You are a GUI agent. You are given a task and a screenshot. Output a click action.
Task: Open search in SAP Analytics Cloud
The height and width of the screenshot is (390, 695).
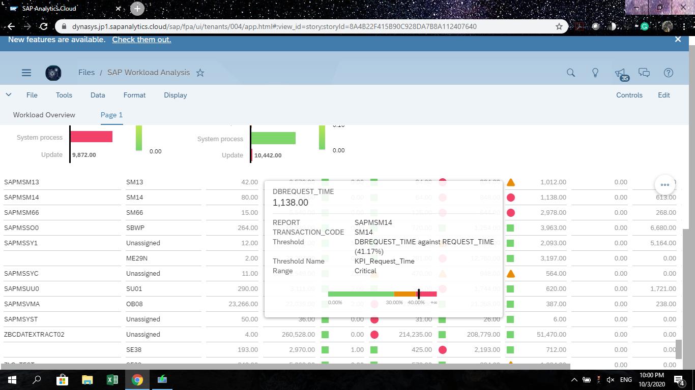[570, 73]
